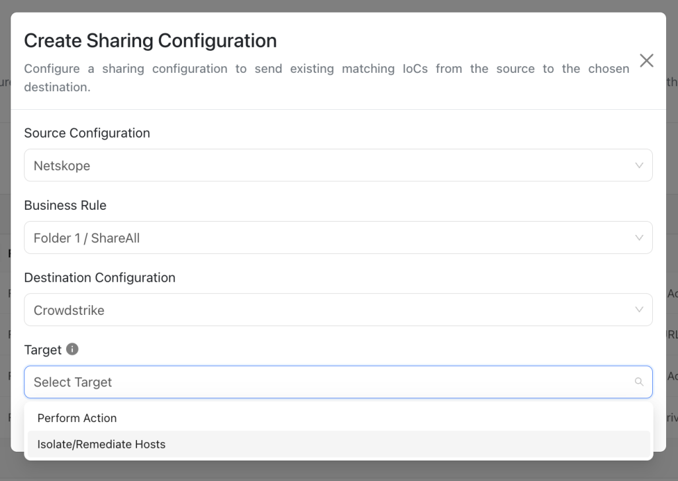Open the Destination Configuration dropdown showing Crowdstrike
Screen dimensions: 678x481
(x=338, y=310)
